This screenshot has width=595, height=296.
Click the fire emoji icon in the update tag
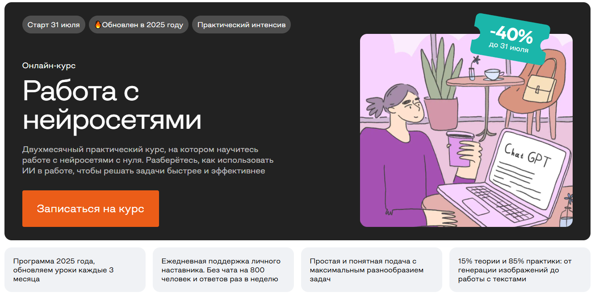pos(98,25)
